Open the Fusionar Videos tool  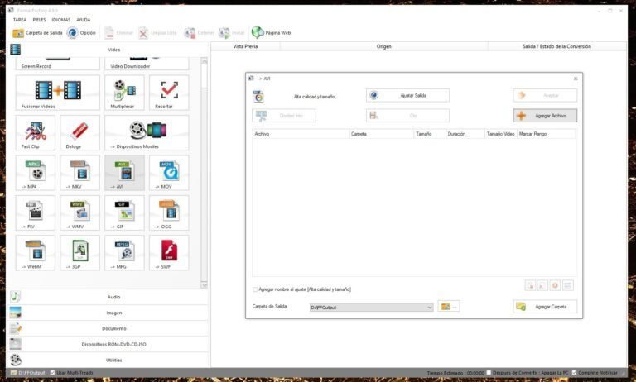pyautogui.click(x=58, y=93)
